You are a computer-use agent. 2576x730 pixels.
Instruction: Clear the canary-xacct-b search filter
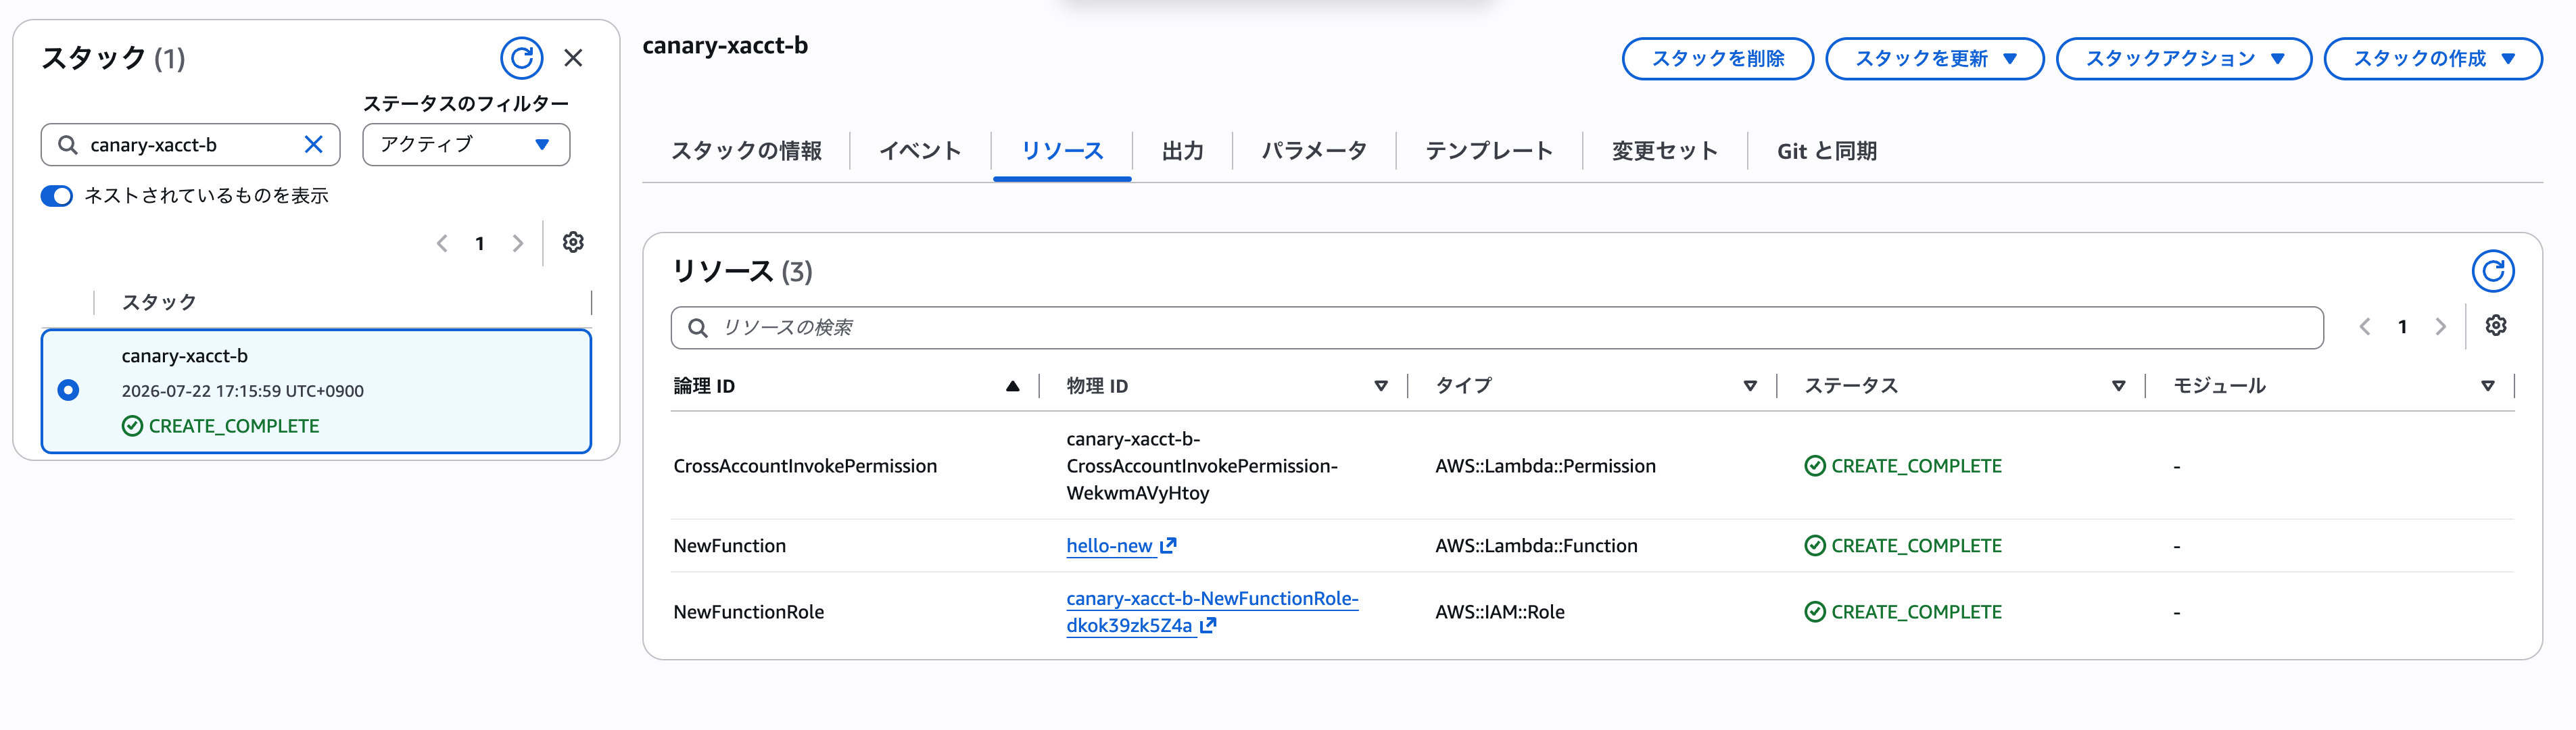(313, 145)
